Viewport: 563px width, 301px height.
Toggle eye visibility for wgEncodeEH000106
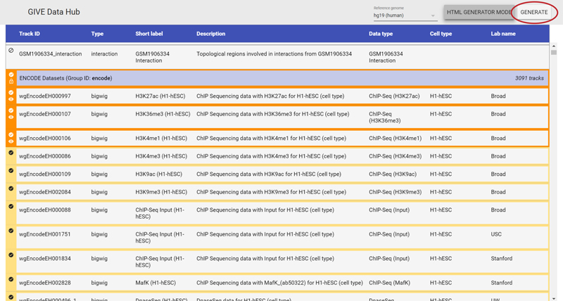point(11,142)
